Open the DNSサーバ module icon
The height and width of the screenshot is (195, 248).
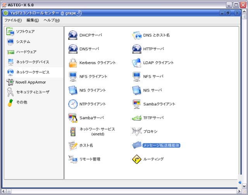[x=73, y=49]
